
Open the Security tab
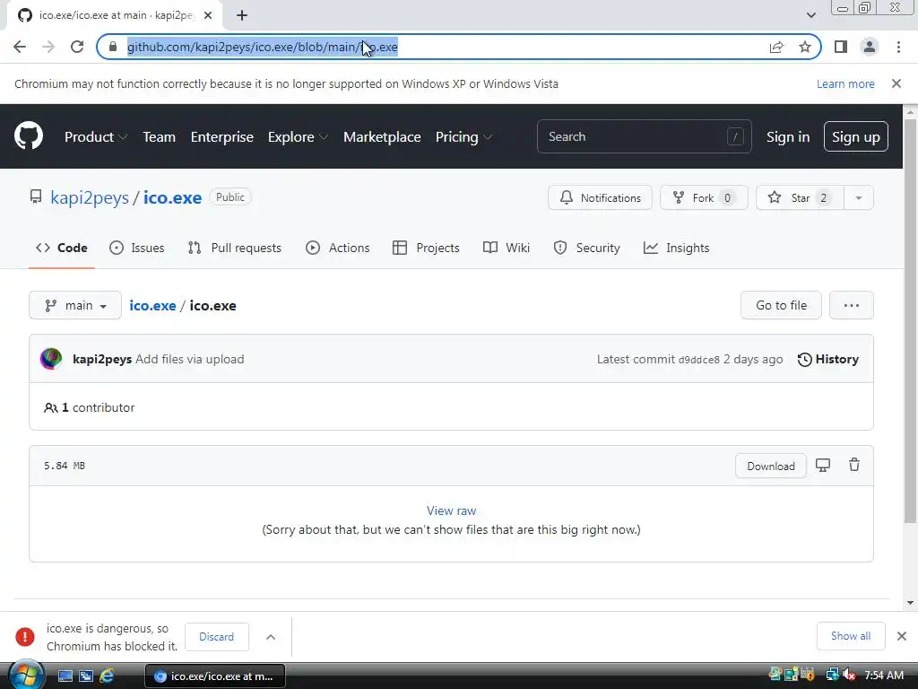point(586,248)
